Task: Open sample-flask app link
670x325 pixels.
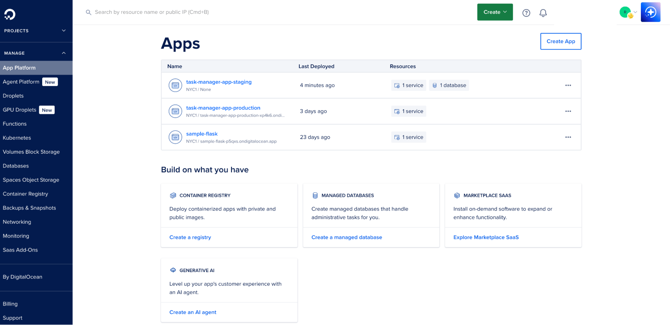Action: coord(202,134)
